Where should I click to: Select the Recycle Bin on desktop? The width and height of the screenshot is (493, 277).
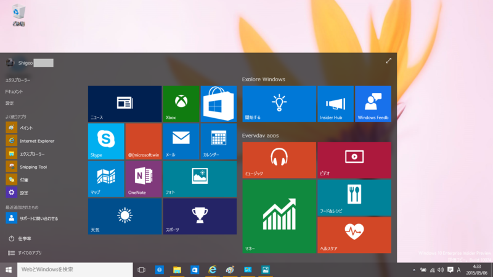pyautogui.click(x=18, y=15)
